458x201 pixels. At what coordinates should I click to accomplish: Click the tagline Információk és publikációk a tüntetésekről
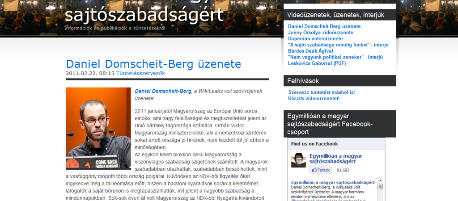coord(115,28)
